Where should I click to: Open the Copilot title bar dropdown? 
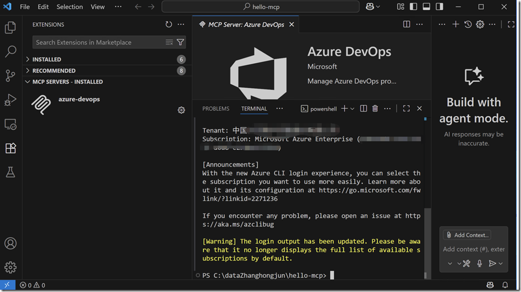pyautogui.click(x=378, y=7)
